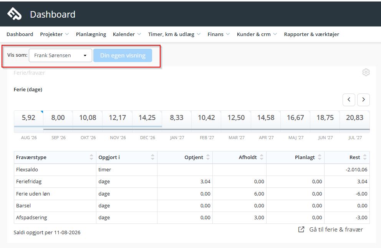Click the Saldi opgjort per 11-08-2026 text

click(47, 232)
